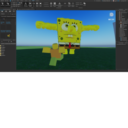This screenshot has height=128, width=128.
Task: Click the Limpar statistics icon
Action: tap(84, 4)
